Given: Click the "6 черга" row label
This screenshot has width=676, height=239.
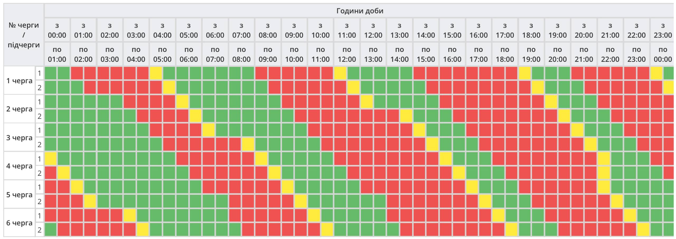Looking at the screenshot, I should [x=19, y=223].
